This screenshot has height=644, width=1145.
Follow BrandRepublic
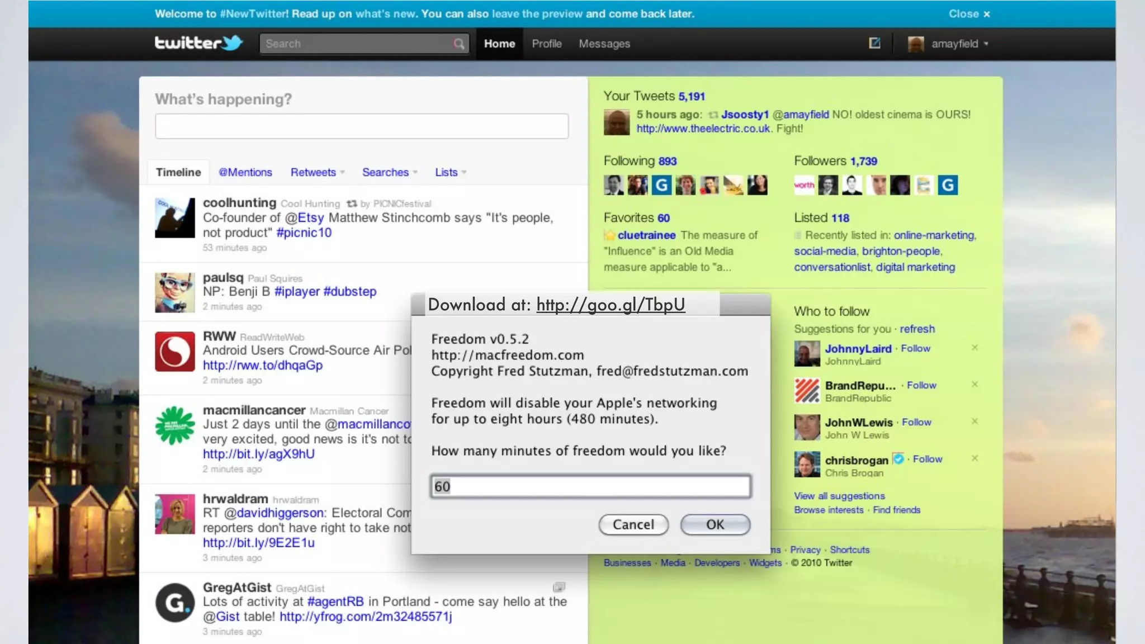[921, 385]
